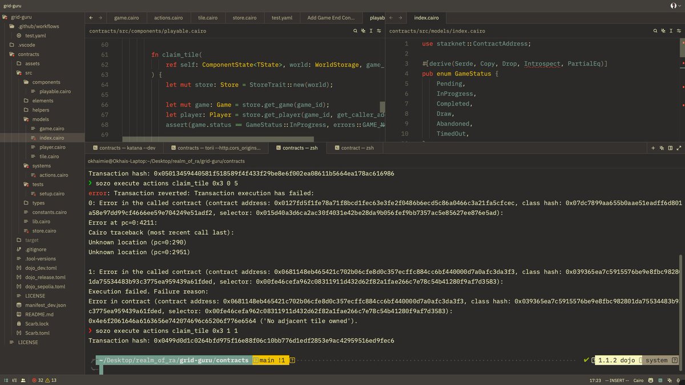Click the git branch main !1 indicator
The width and height of the screenshot is (685, 385).
click(274, 360)
